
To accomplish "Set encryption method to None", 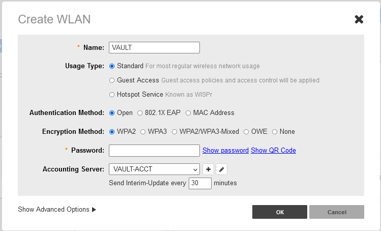I will tap(275, 132).
